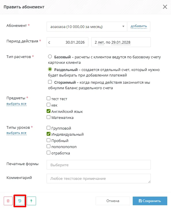Select the Раздельный payment type radio

point(50,69)
